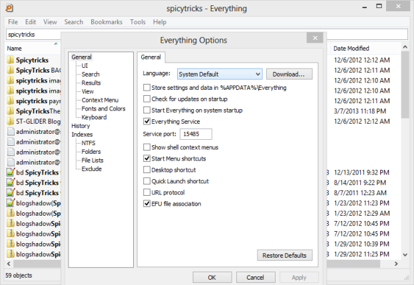
Task: Enable Start Everything on system startup
Action: pyautogui.click(x=146, y=110)
